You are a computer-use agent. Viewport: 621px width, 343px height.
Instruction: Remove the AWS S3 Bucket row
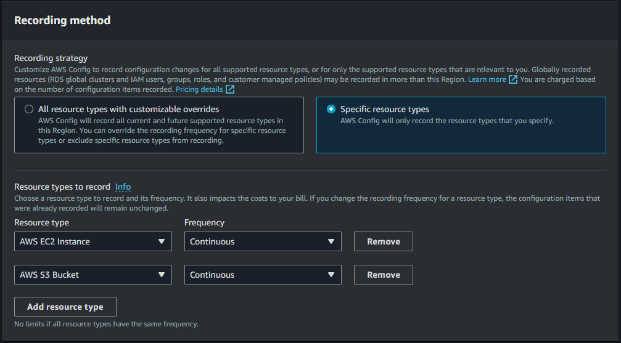click(x=383, y=275)
